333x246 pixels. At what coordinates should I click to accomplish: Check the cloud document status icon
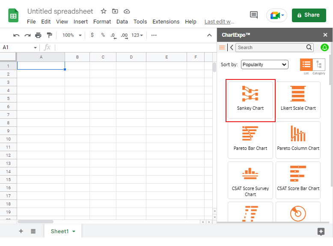[127, 11]
